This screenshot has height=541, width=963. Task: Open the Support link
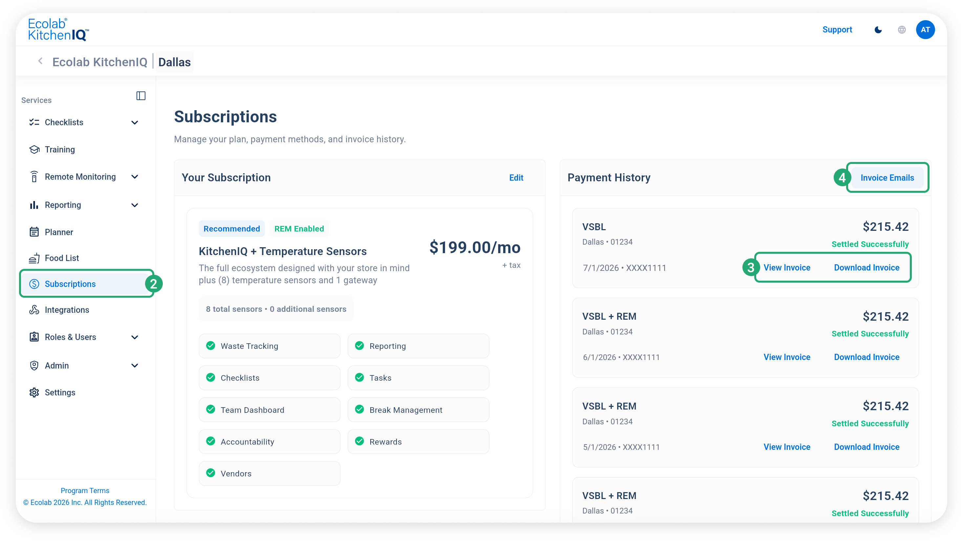[837, 30]
